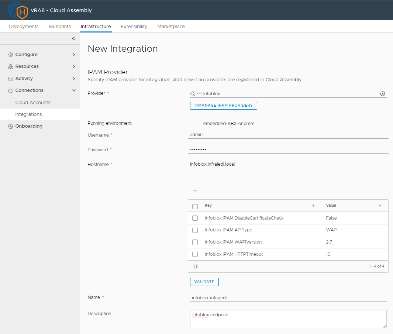This screenshot has width=393, height=334.
Task: Click the Connections cloud icon
Action: point(11,90)
